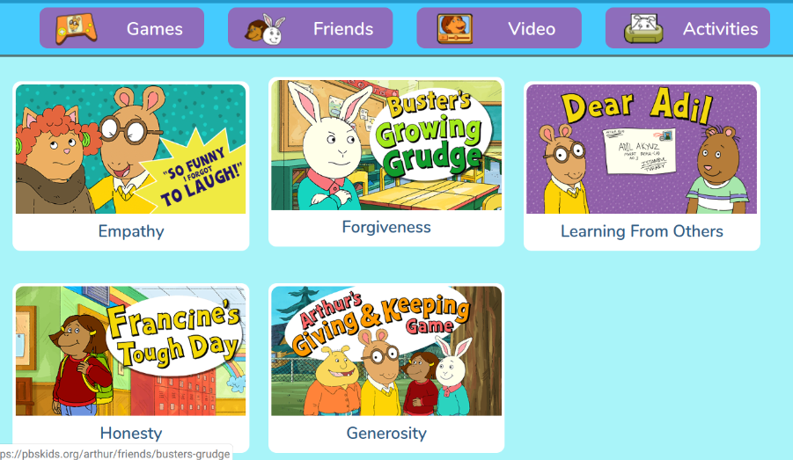Open the Francine's Tough Day thumbnail

pyautogui.click(x=131, y=351)
